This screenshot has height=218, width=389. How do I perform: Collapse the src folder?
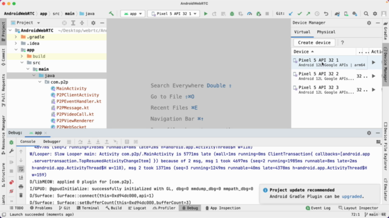[22, 62]
